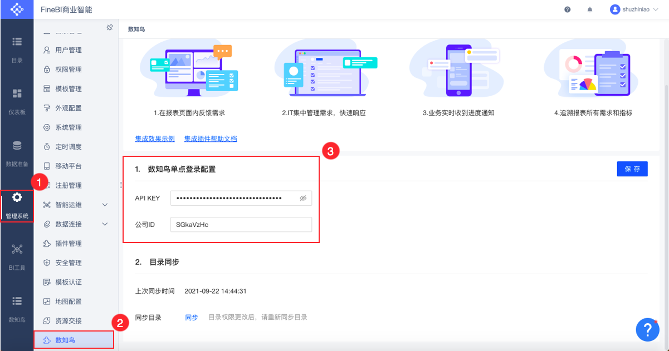Screen dimensions: 669x351
Task: Click the 安全管理 shield icon
Action: tap(47, 263)
